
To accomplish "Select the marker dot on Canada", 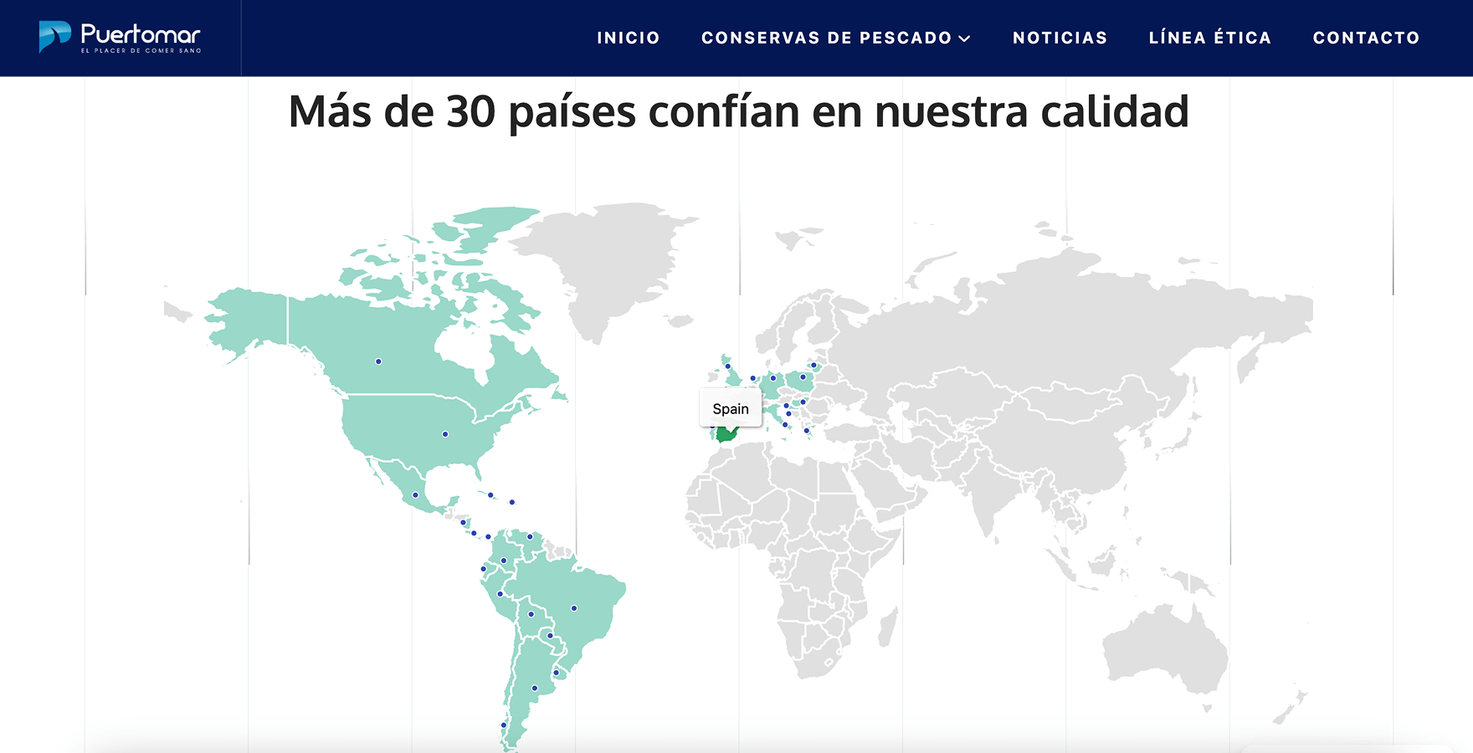I will (377, 361).
